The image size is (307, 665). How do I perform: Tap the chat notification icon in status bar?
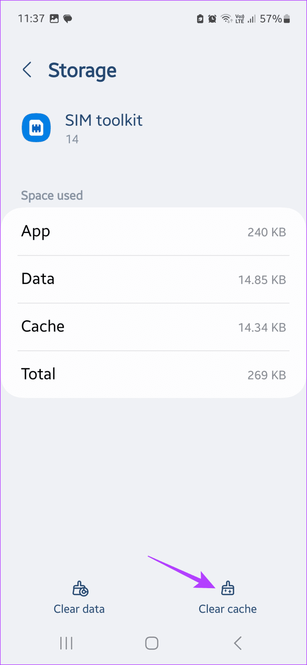point(68,19)
